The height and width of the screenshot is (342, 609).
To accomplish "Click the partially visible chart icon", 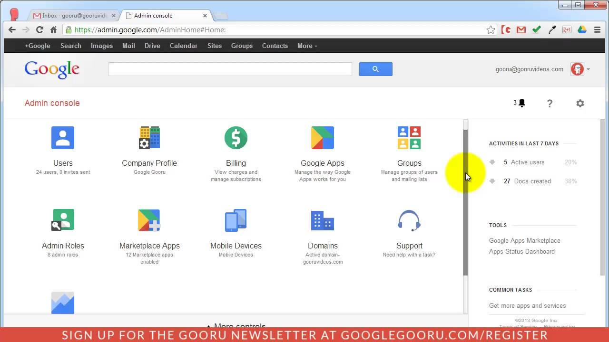I will 63,303.
